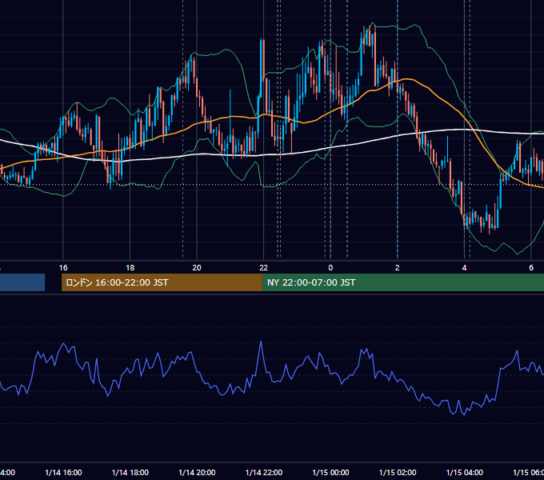Viewport: 544px width, 480px height.
Task: Click the 1/15 04:00 date label
Action: click(465, 473)
